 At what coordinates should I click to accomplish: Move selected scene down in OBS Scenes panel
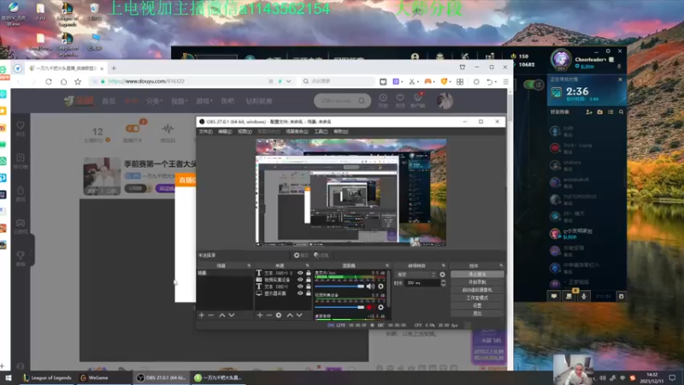(x=232, y=315)
